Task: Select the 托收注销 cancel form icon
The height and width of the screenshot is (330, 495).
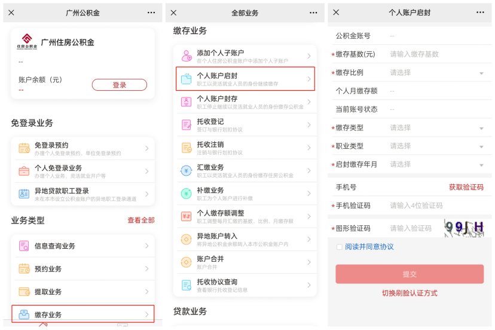Action: point(187,148)
